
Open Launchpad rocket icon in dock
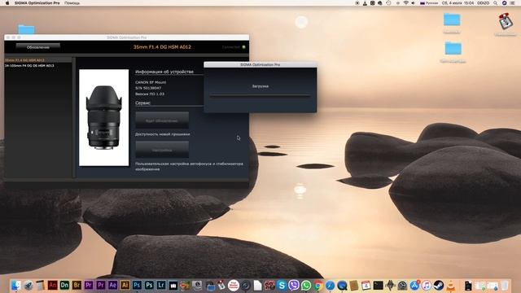28,285
